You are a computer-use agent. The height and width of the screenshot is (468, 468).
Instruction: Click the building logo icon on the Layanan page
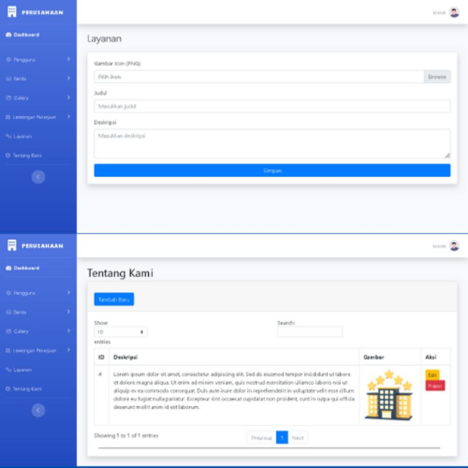pyautogui.click(x=12, y=12)
